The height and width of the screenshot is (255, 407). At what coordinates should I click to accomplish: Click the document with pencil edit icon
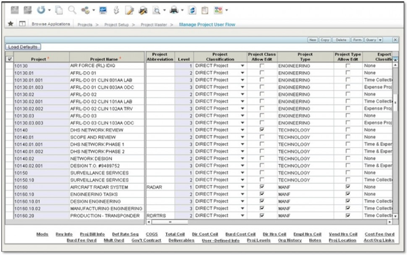point(130,10)
